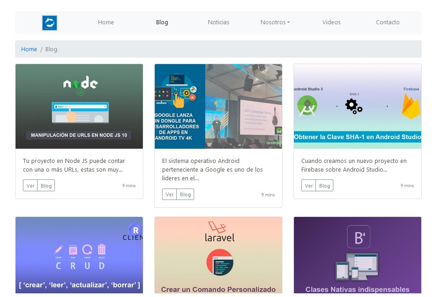The width and height of the screenshot is (440, 297).
Task: Select the Blog breadcrumb text
Action: pyautogui.click(x=51, y=49)
